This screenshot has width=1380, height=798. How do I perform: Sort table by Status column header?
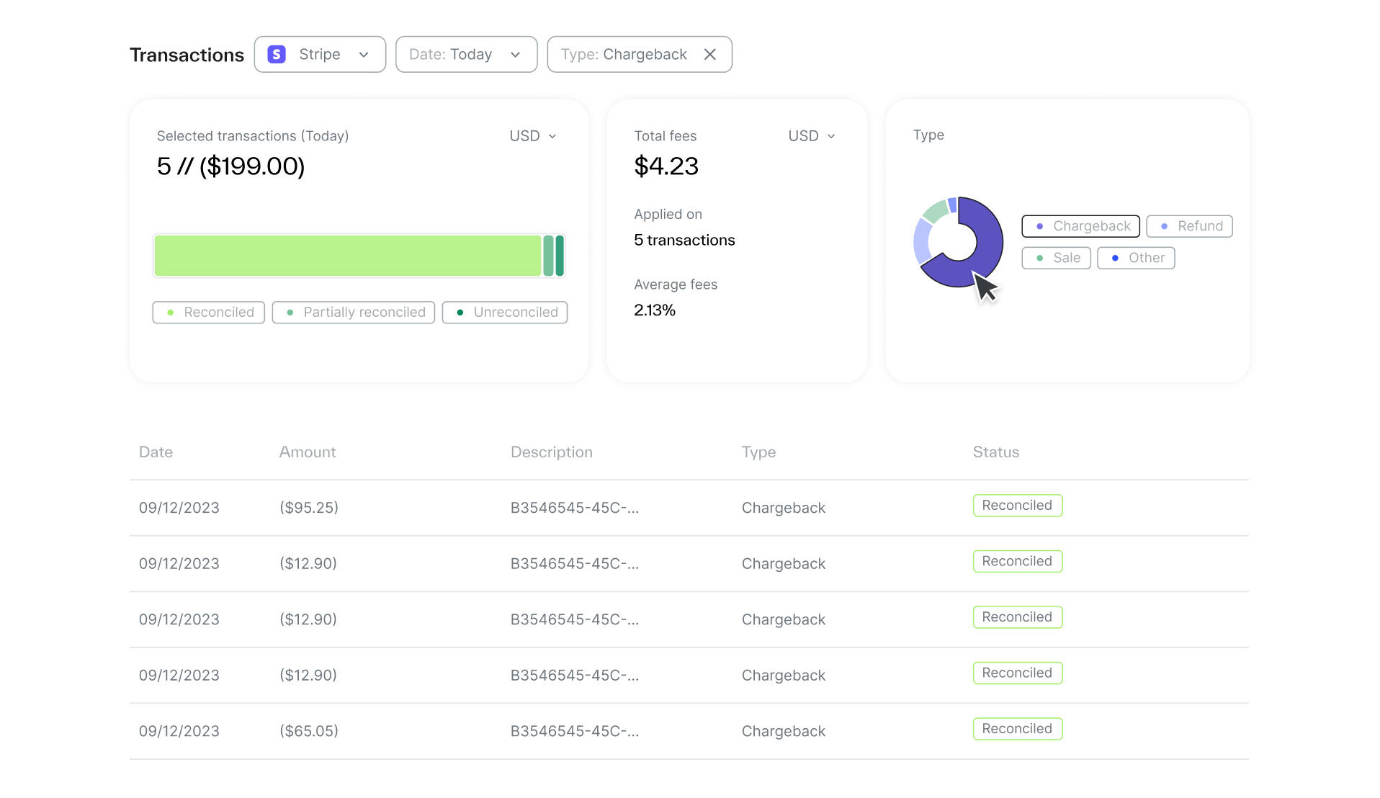(995, 452)
